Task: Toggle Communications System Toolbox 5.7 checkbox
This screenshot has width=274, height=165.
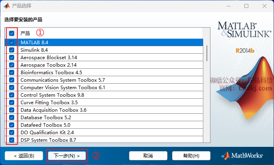Action: pos(11,80)
